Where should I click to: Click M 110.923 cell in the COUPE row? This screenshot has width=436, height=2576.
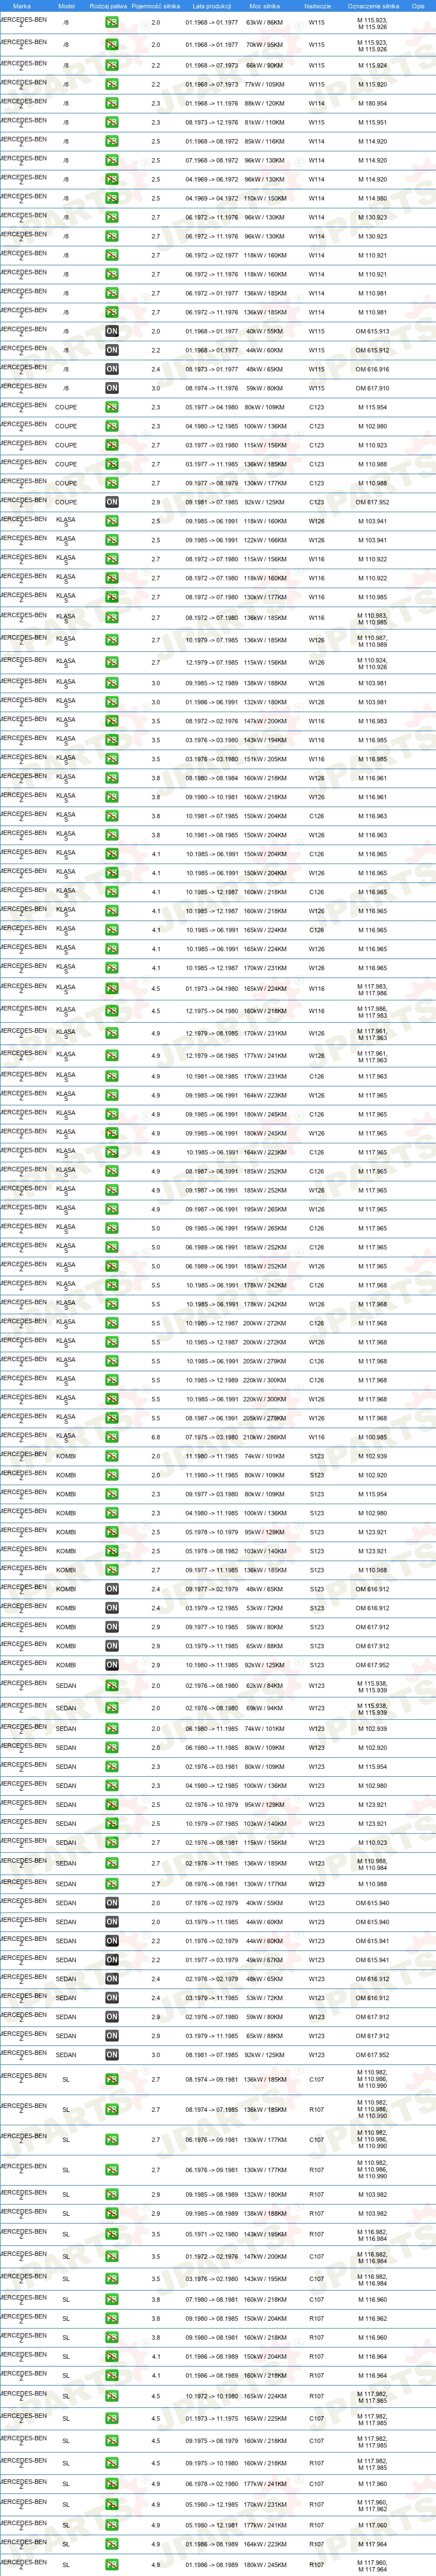(x=373, y=446)
